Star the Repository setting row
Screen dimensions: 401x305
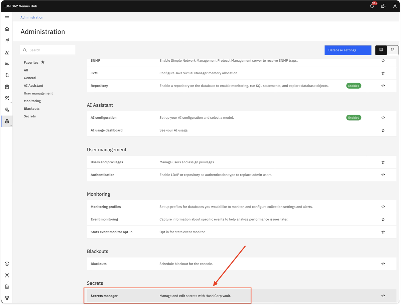click(x=383, y=86)
